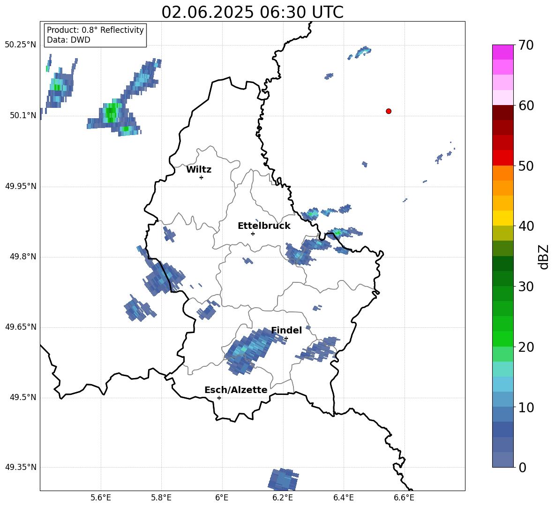The width and height of the screenshot is (555, 507).
Task: Pick the bright green colorbar segment at 20
Action: click(502, 339)
